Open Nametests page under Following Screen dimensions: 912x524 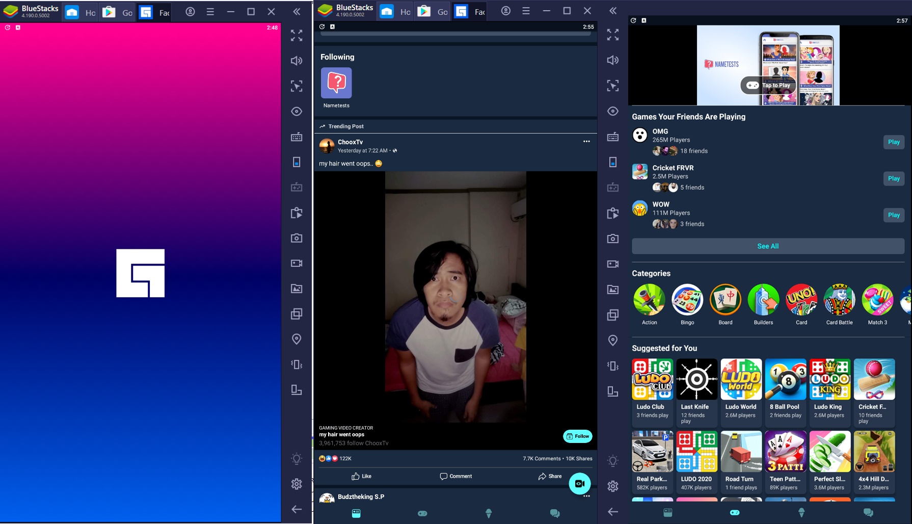[x=336, y=88]
